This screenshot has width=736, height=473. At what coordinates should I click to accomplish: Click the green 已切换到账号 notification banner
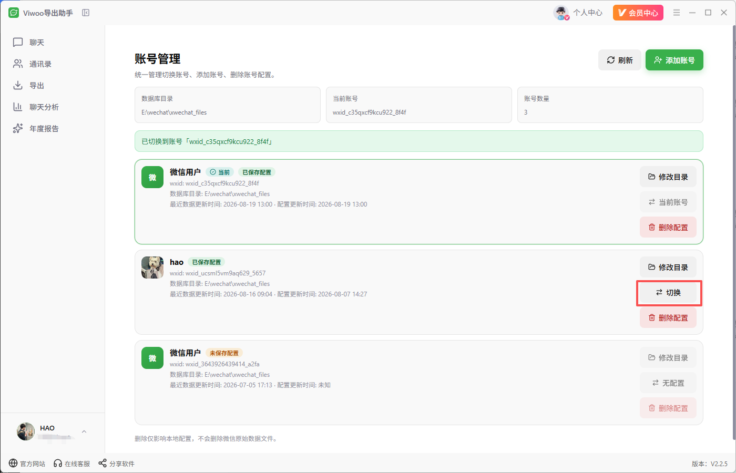[x=419, y=141]
